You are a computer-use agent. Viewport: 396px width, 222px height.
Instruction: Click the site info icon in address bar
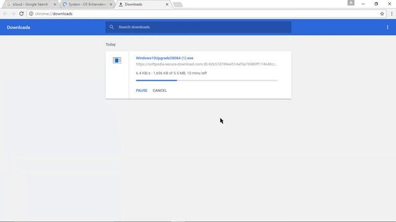[x=31, y=14]
